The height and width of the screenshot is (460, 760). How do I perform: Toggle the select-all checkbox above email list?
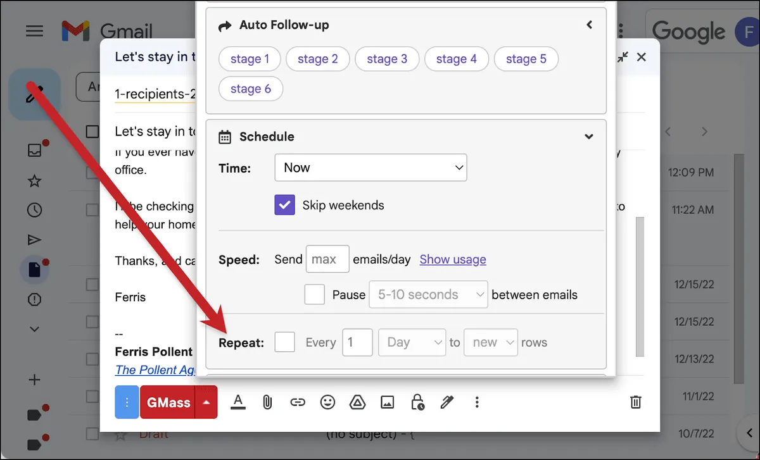92,131
